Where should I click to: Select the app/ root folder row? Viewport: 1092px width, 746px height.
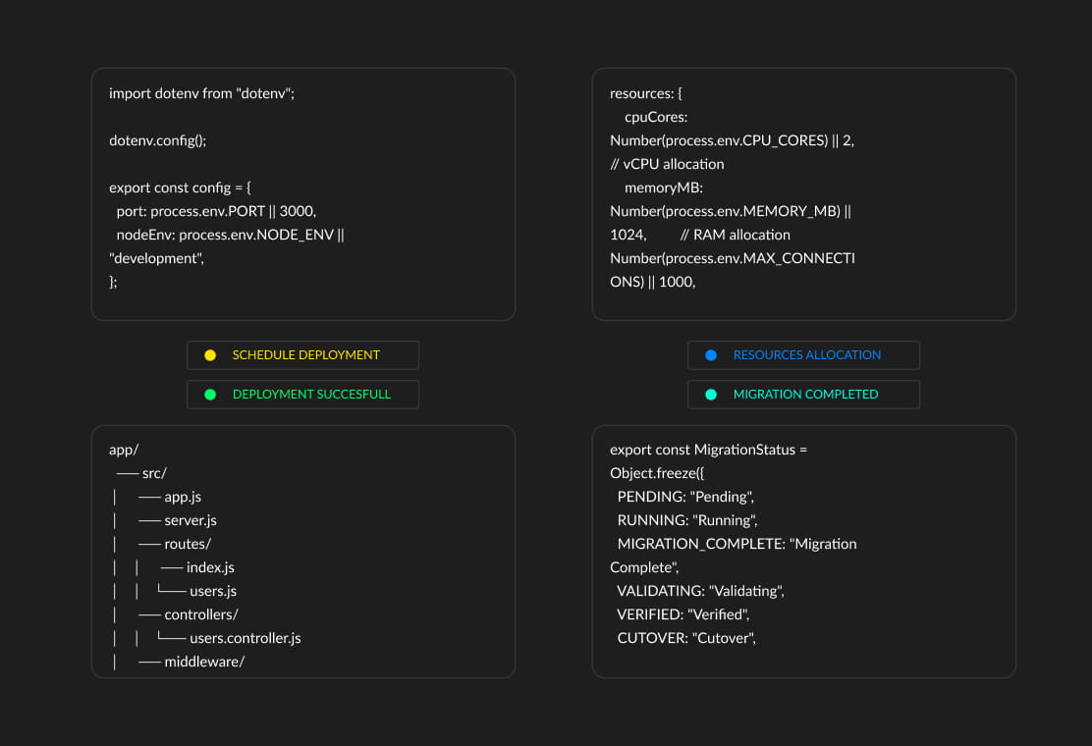coord(124,450)
